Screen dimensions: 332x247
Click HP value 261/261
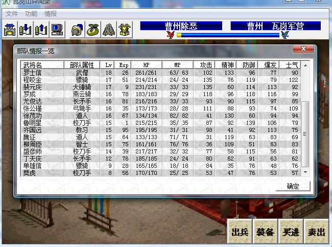pyautogui.click(x=146, y=73)
